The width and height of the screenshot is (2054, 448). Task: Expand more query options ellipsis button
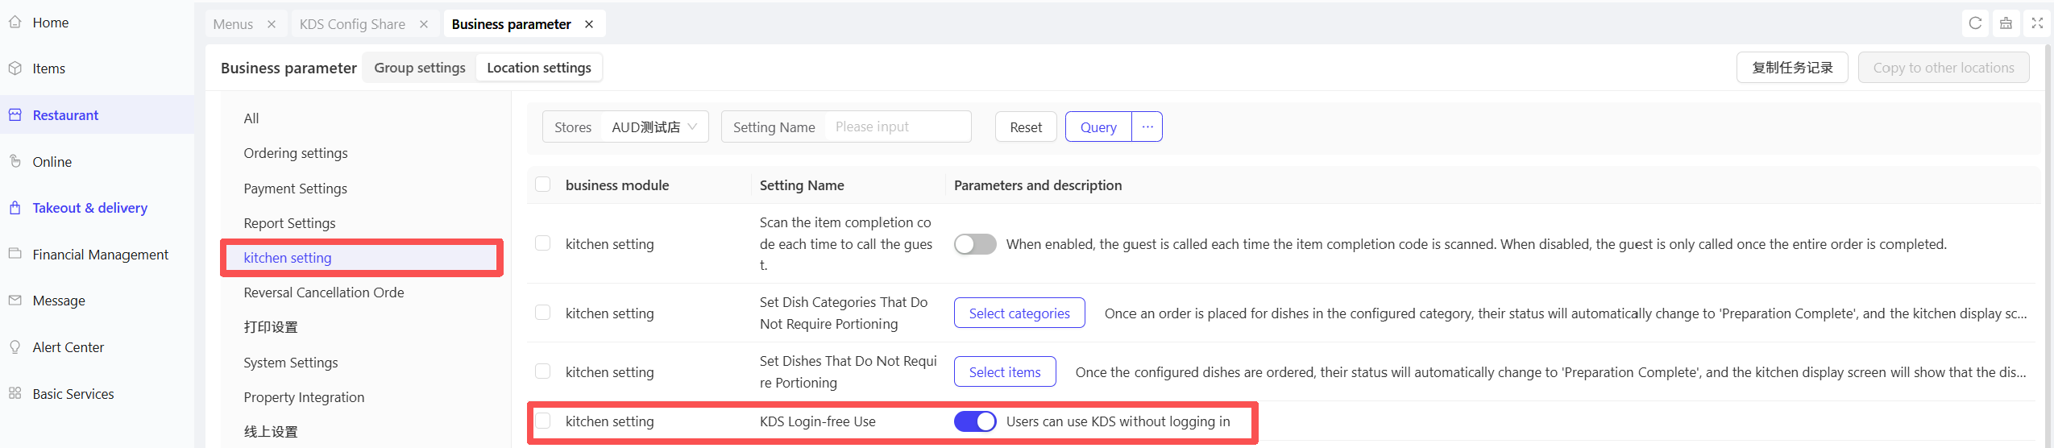1147,127
